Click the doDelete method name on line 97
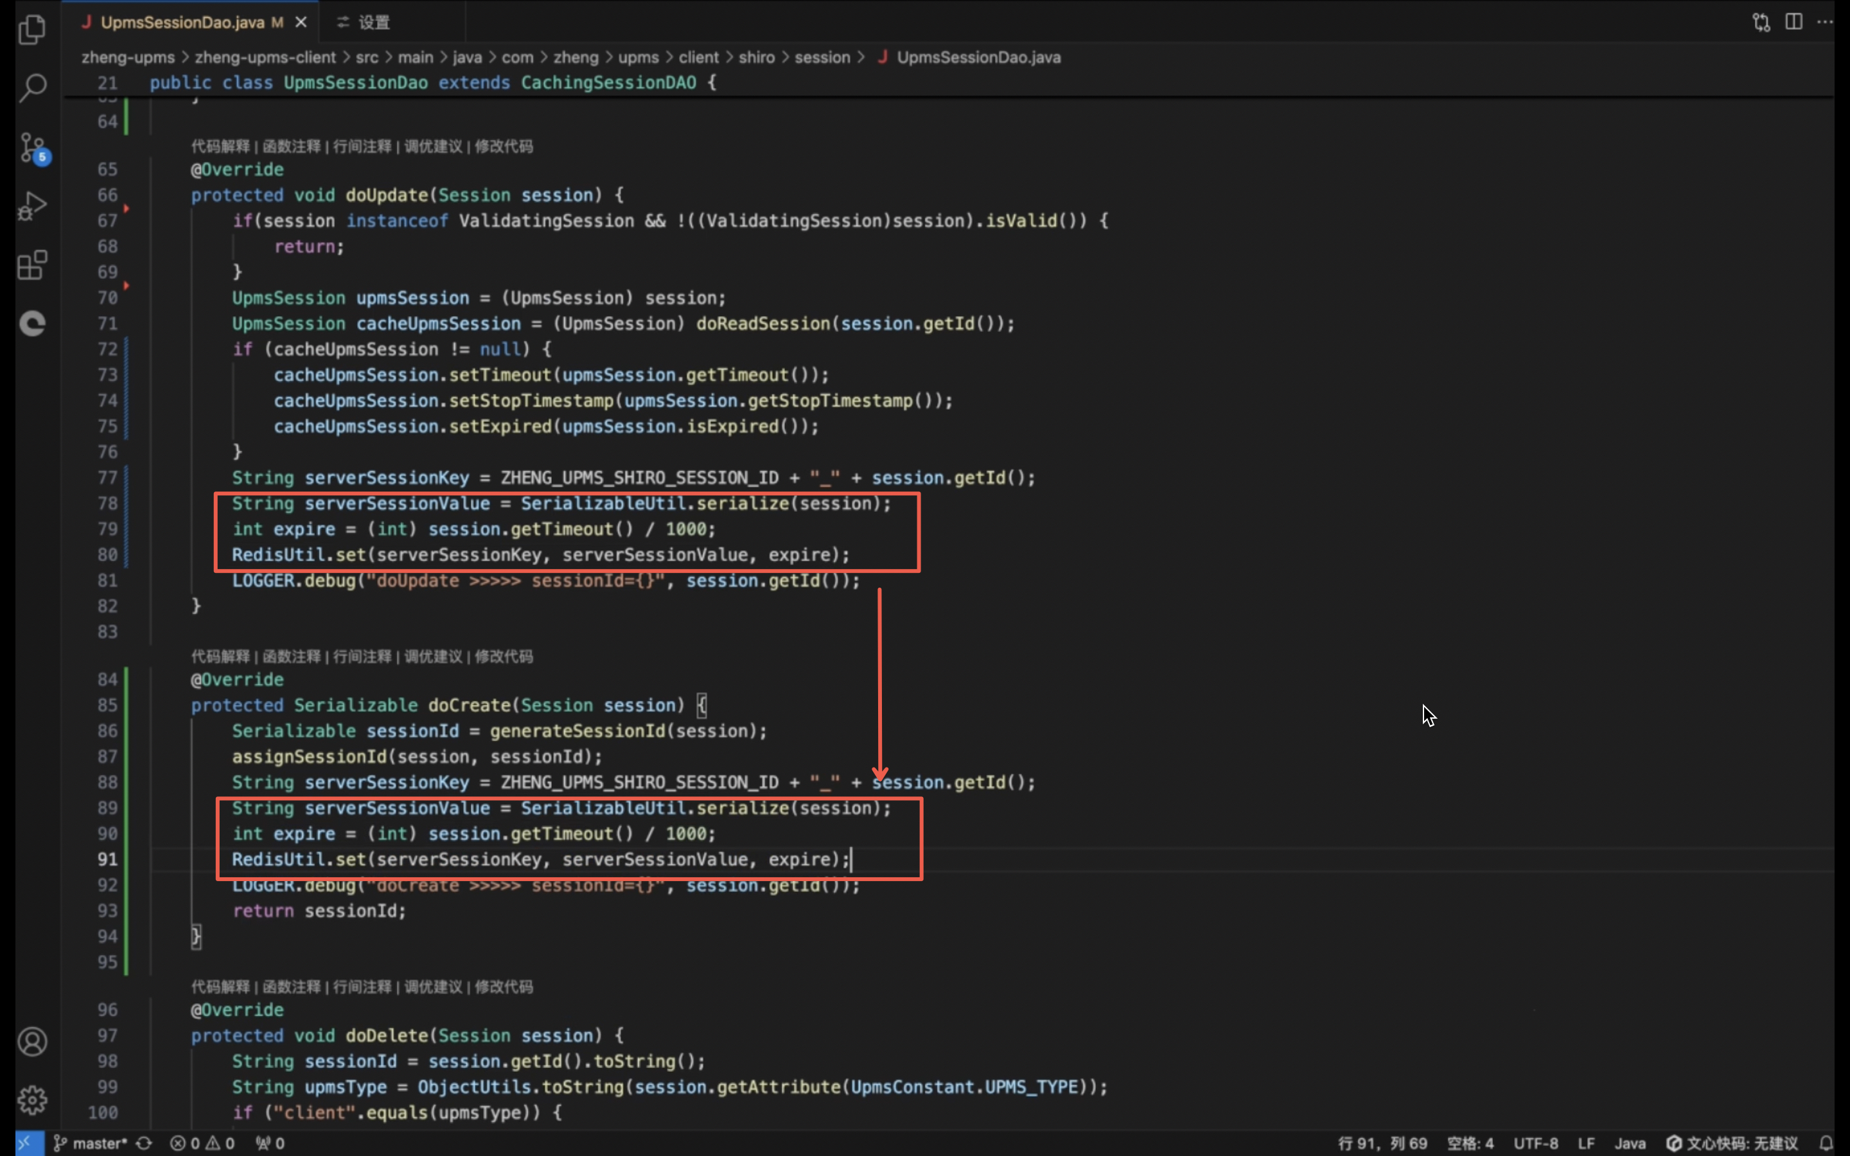The width and height of the screenshot is (1850, 1156). coord(386,1035)
